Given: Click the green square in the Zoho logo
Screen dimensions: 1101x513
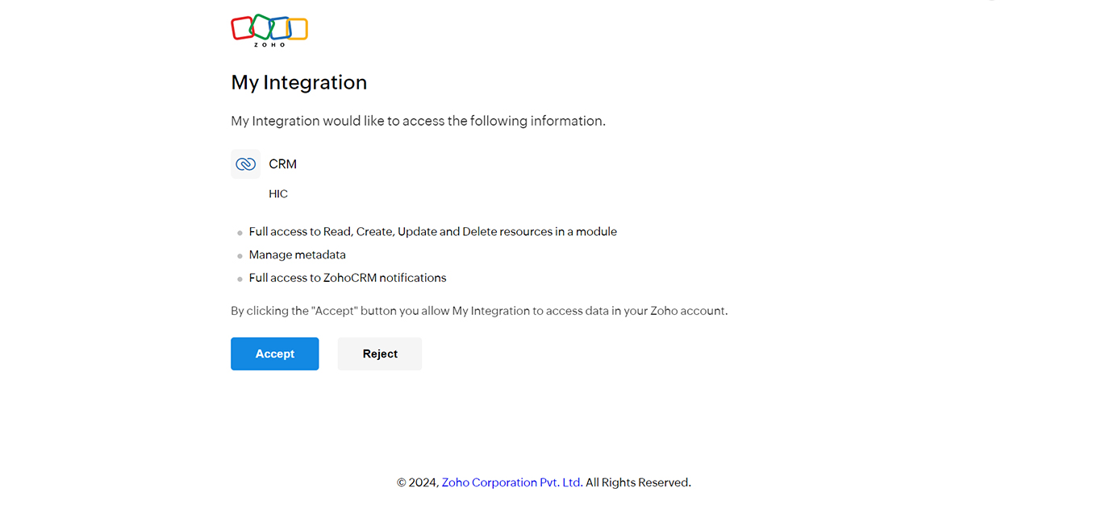Looking at the screenshot, I should tap(261, 26).
